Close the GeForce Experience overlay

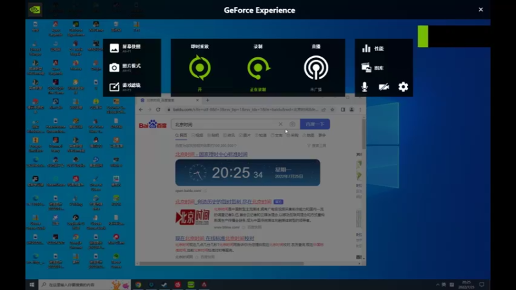coord(481,10)
